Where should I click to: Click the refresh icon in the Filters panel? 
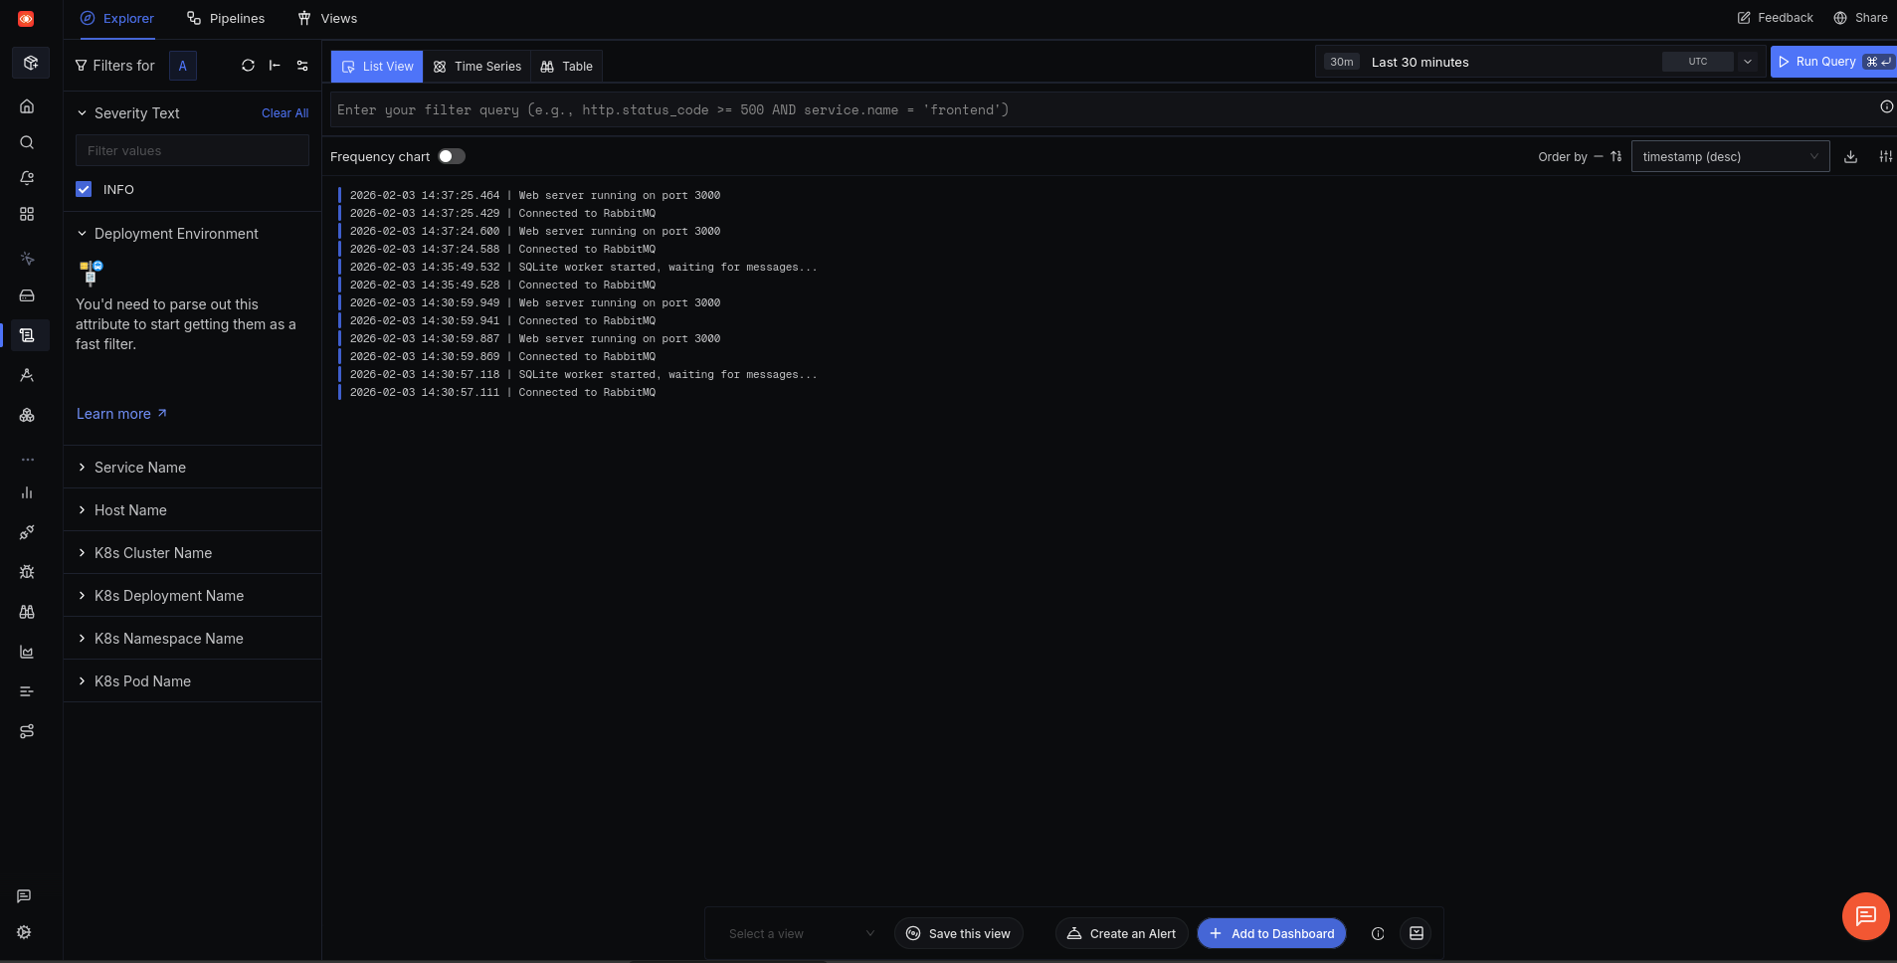(248, 66)
